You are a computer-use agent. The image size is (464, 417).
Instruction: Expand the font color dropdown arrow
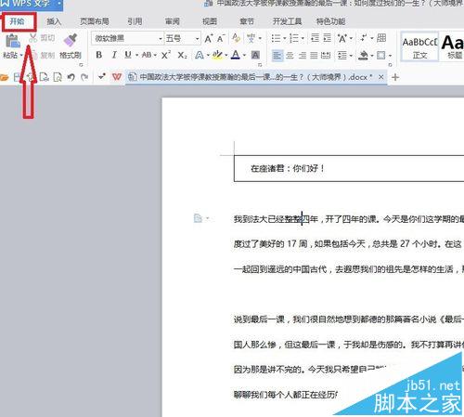pos(244,56)
